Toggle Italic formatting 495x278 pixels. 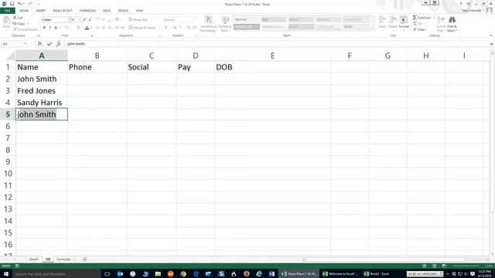(49, 28)
